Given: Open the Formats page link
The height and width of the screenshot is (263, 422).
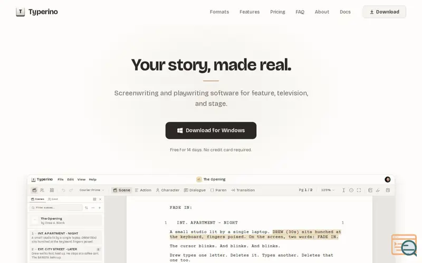Looking at the screenshot, I should pos(219,12).
